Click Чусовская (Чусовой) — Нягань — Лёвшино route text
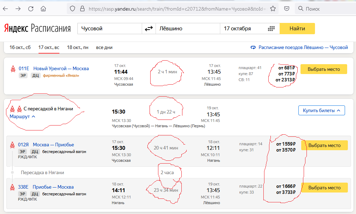Screen dimensions: 356x214 158,126
